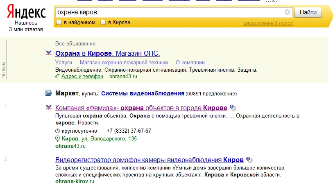Click the ohrana43.ru URL in the ad

pyautogui.click(x=123, y=77)
